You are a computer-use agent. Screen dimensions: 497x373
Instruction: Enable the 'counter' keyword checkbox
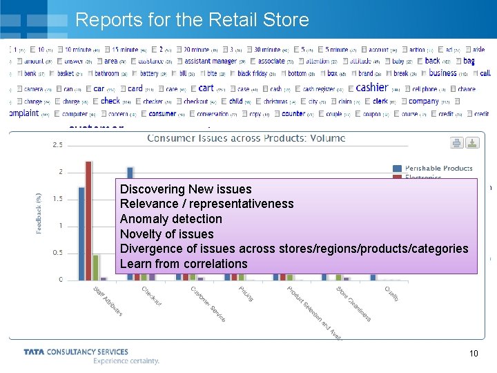277,113
